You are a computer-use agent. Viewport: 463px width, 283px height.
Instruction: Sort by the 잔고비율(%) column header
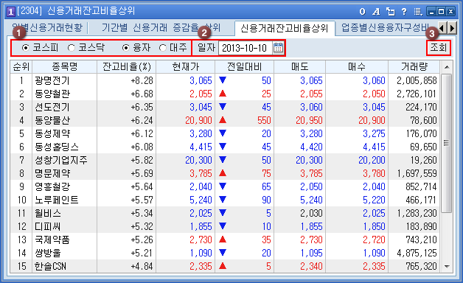pyautogui.click(x=126, y=66)
